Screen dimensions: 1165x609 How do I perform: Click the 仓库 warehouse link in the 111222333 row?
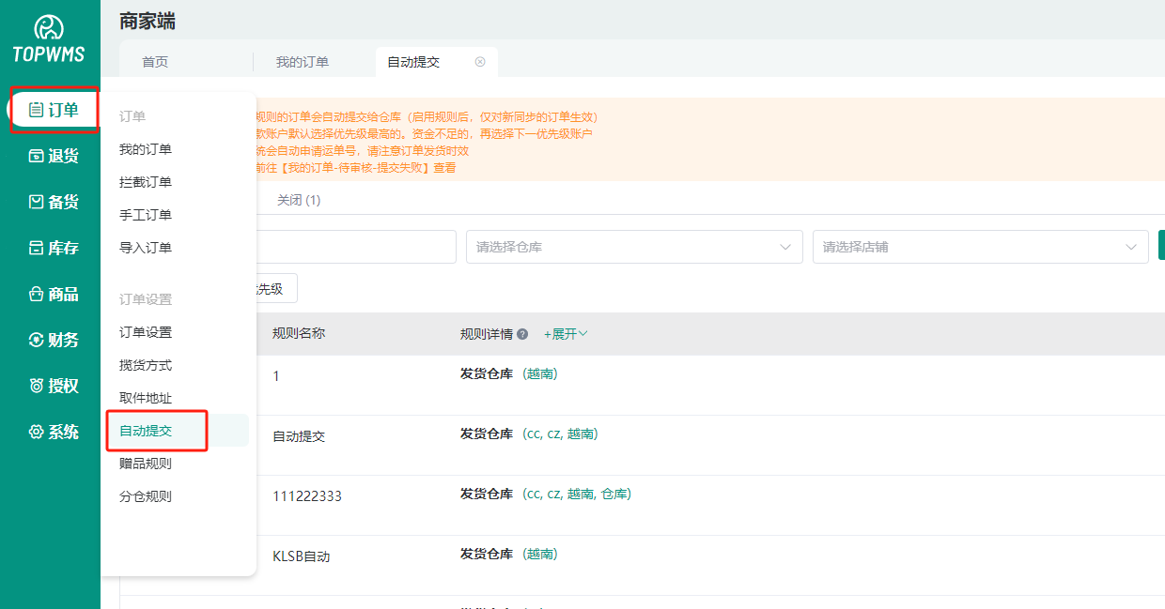(614, 494)
